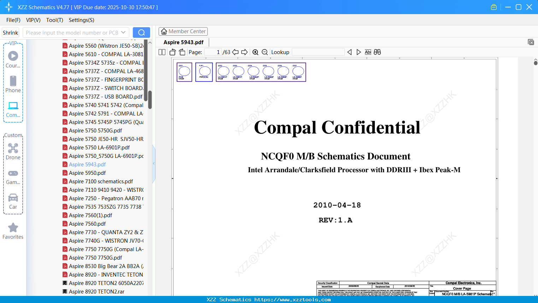Open Aspire 8920 - INVENTEC TETON file

click(103, 274)
